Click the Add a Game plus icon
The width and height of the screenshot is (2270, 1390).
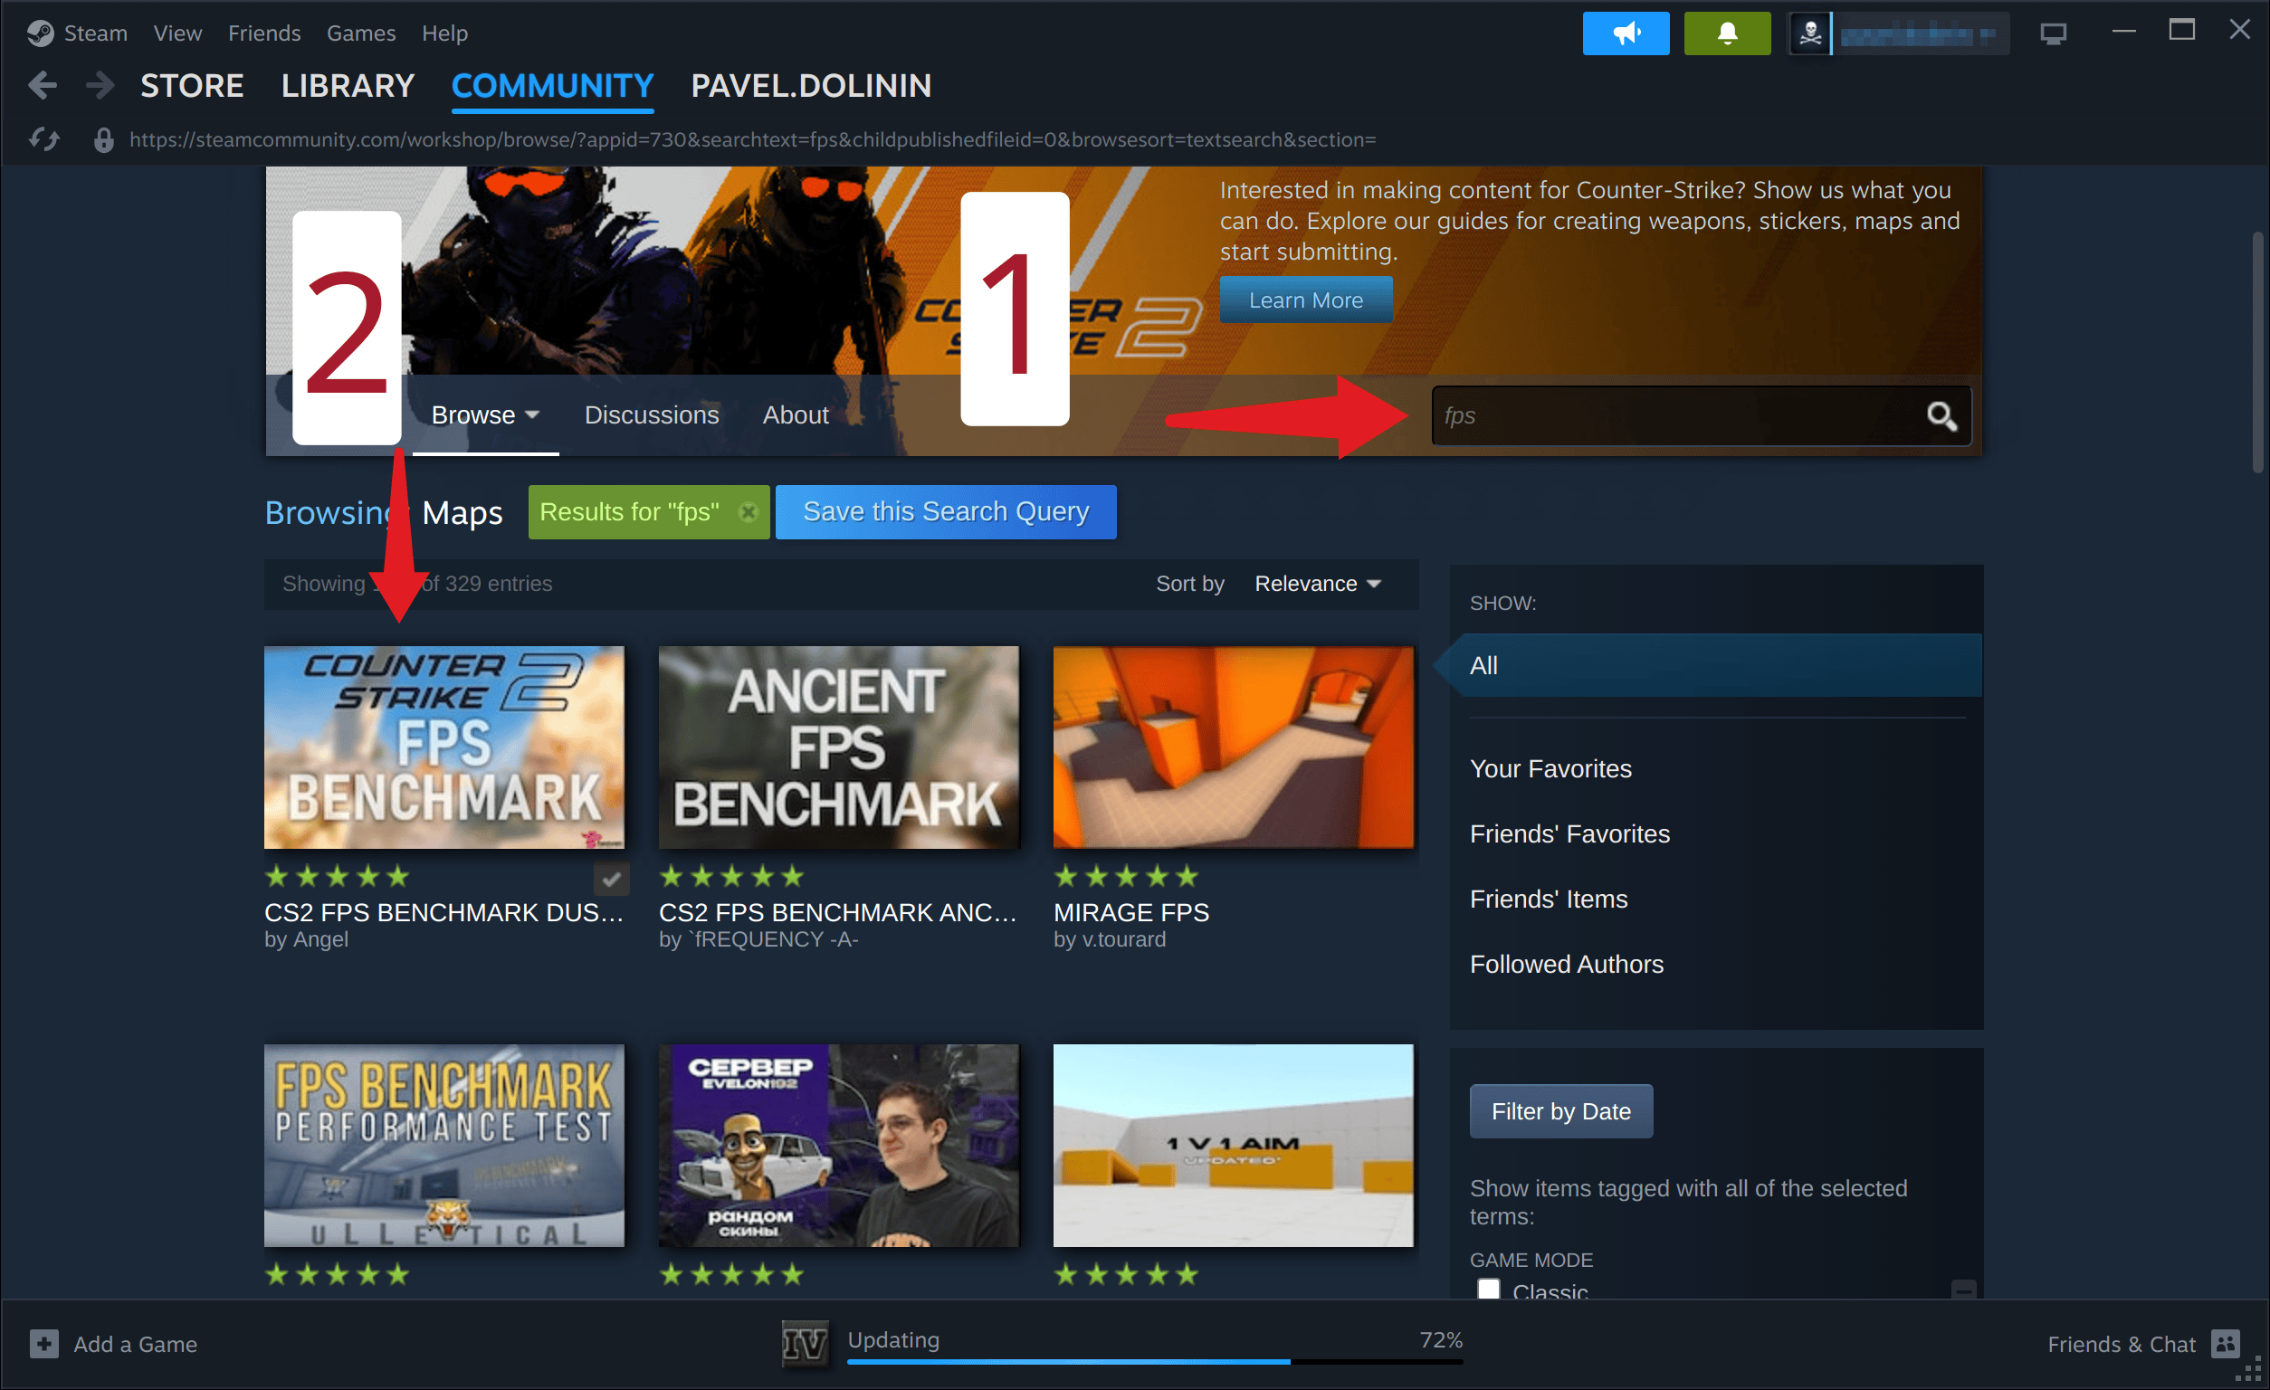tap(43, 1343)
